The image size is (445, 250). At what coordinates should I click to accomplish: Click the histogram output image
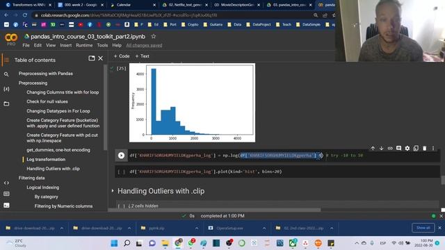(x=192, y=103)
